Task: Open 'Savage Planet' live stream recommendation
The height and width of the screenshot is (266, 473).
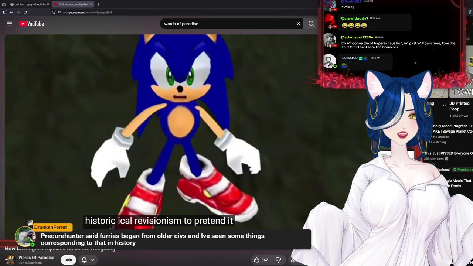Action: 450,129
